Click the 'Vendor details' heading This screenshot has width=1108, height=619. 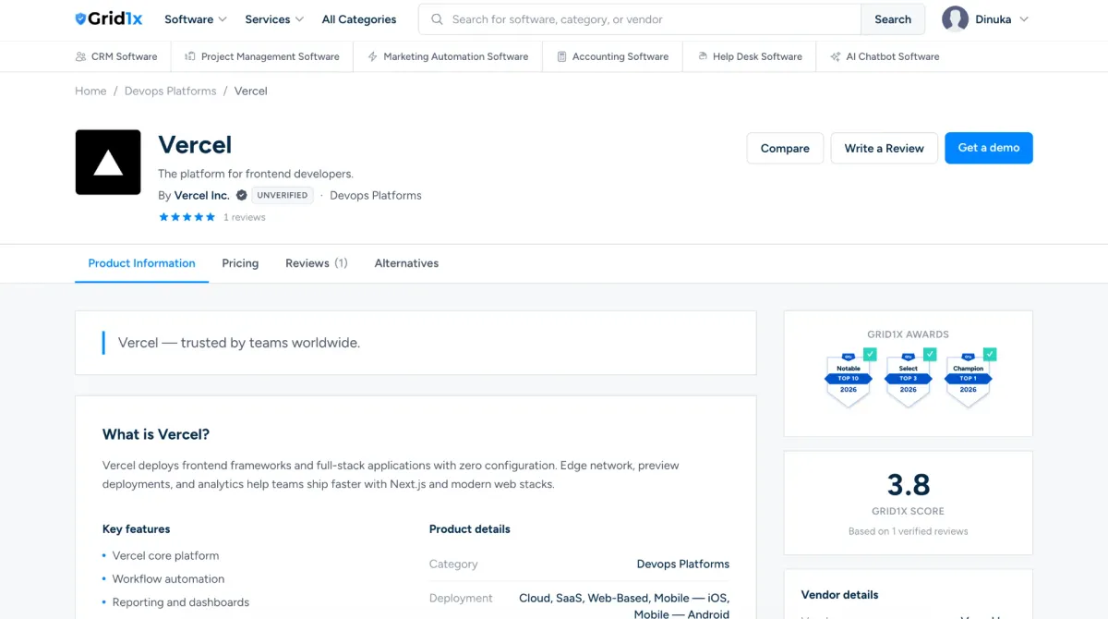tap(840, 595)
